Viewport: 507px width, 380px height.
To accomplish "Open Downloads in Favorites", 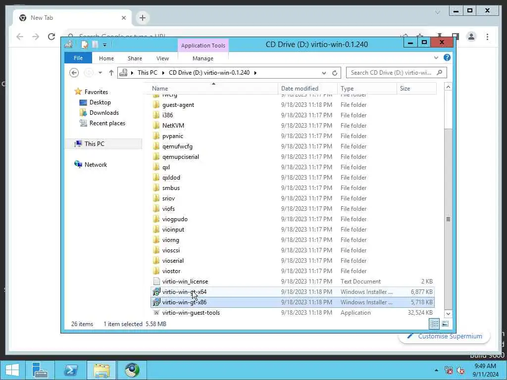I will [104, 112].
